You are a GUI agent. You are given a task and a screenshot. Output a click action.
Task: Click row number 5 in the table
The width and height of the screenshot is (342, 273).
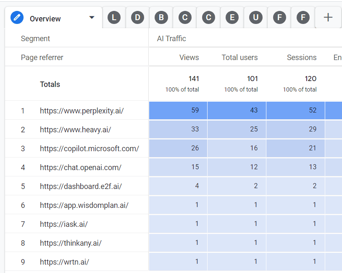tap(23, 186)
